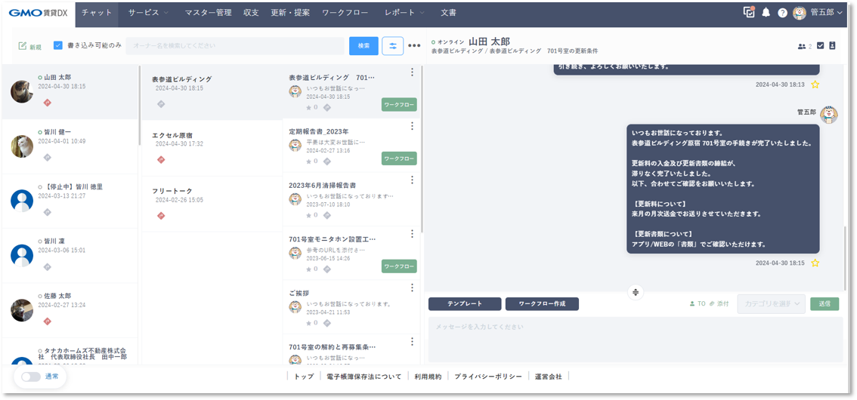
Task: Select owner 皆川 健一 in the list
Action: (70, 146)
